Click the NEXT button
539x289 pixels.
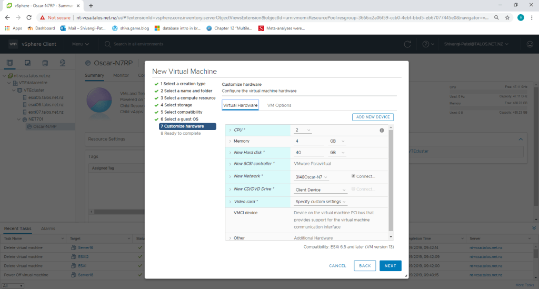click(x=390, y=266)
